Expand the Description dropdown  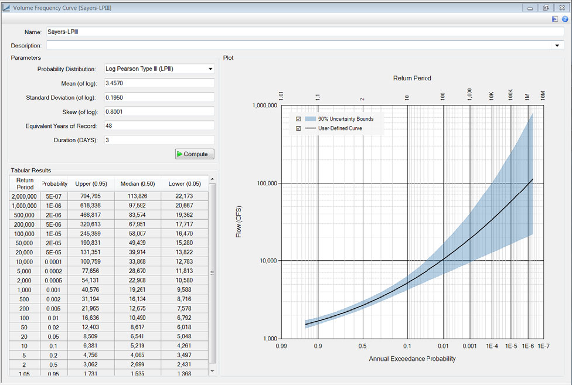click(x=556, y=45)
